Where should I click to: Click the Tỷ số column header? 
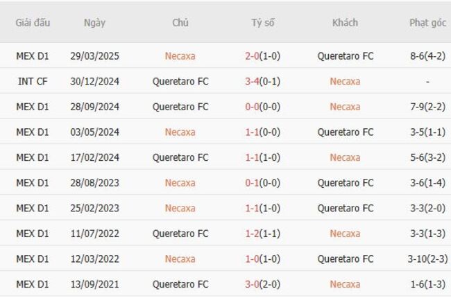(x=262, y=22)
